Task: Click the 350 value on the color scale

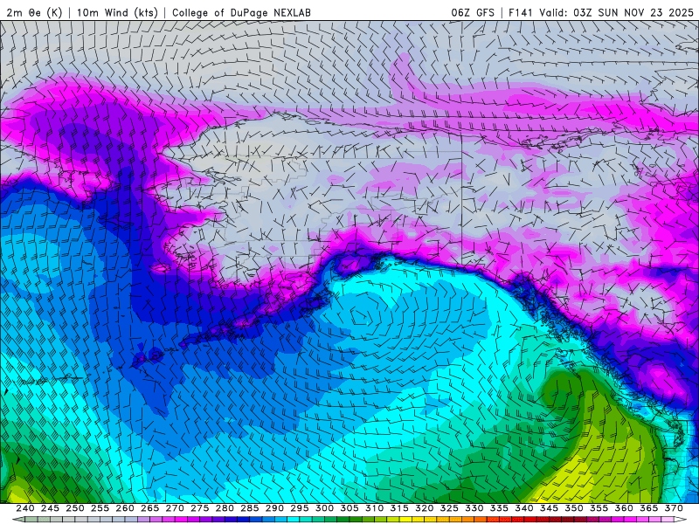Action: [574, 508]
